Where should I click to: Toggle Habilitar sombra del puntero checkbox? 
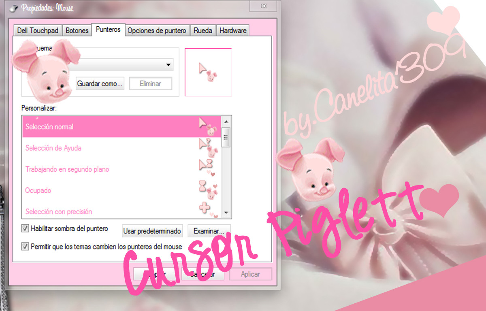click(25, 228)
